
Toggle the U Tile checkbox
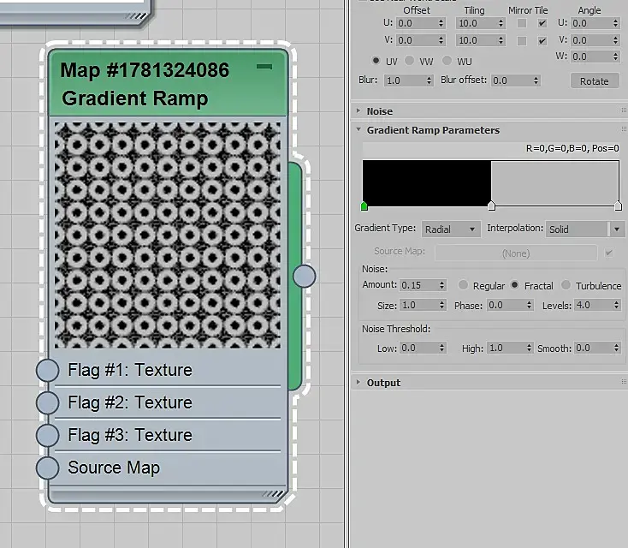pyautogui.click(x=542, y=23)
